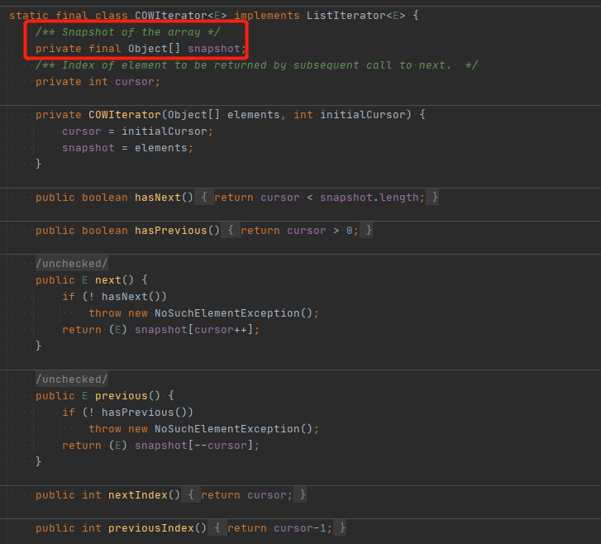
Task: Click the next() method declaration
Action: (x=92, y=280)
